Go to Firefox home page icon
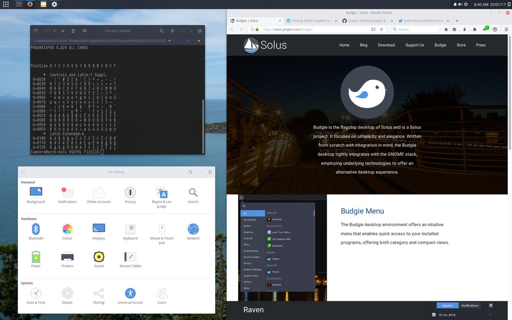This screenshot has height=320, width=512. pyautogui.click(x=474, y=29)
